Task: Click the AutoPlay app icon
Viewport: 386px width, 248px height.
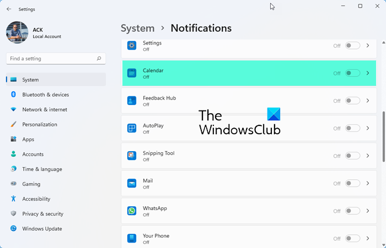Action: (132, 128)
